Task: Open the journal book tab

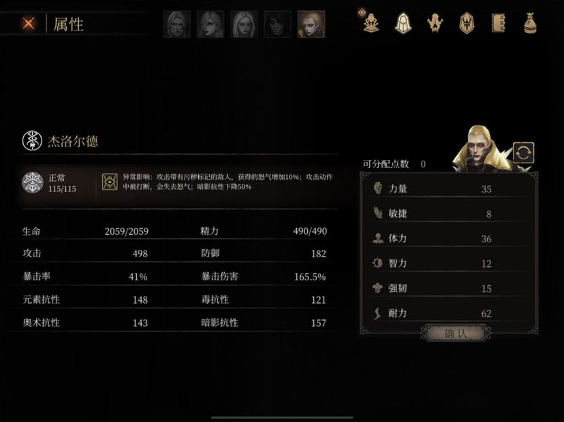Action: [498, 23]
